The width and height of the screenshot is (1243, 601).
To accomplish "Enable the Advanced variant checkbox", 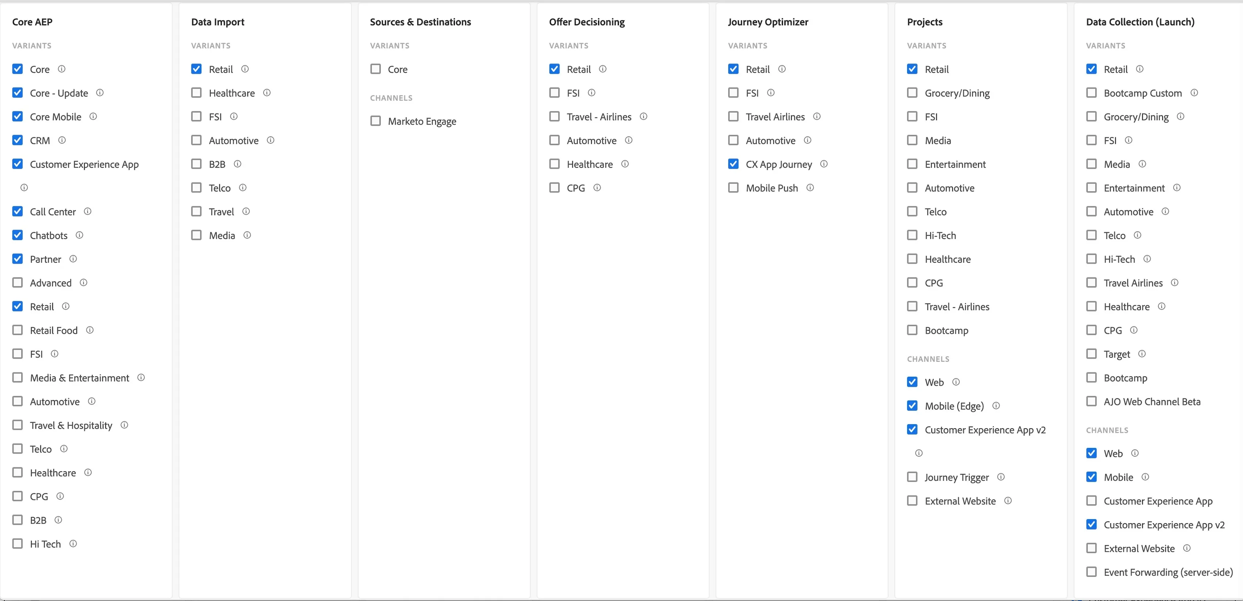I will pyautogui.click(x=18, y=283).
